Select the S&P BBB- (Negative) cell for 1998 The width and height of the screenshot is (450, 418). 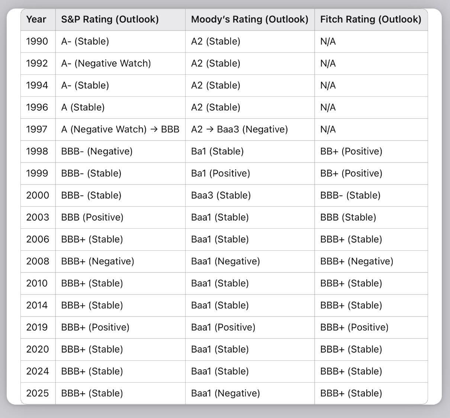pos(97,151)
